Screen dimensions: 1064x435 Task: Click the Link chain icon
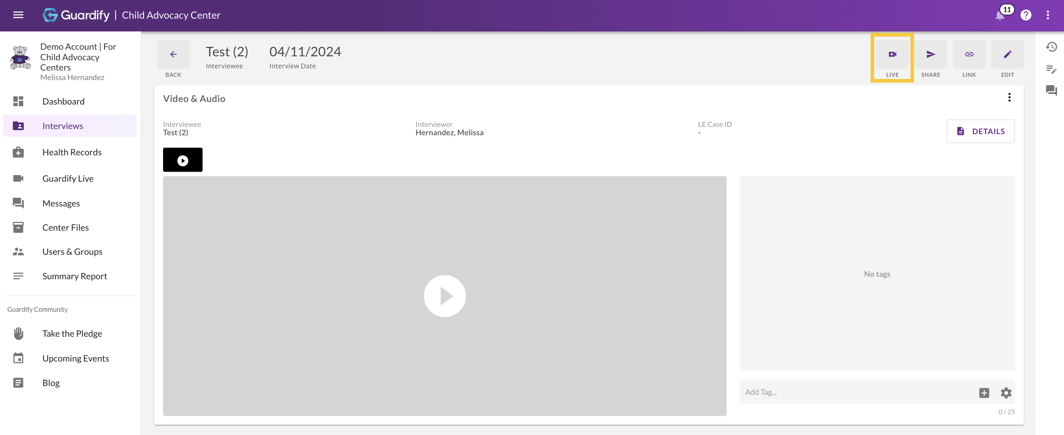pos(969,54)
